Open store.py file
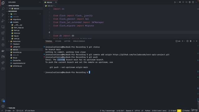Viewport: 199px width, 112px height. coord(17,33)
